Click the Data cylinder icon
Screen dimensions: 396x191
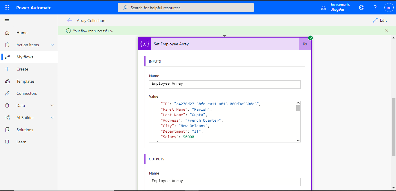click(x=7, y=105)
